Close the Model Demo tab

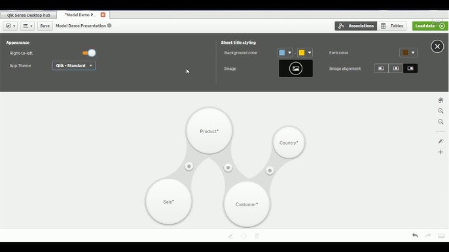(x=103, y=15)
